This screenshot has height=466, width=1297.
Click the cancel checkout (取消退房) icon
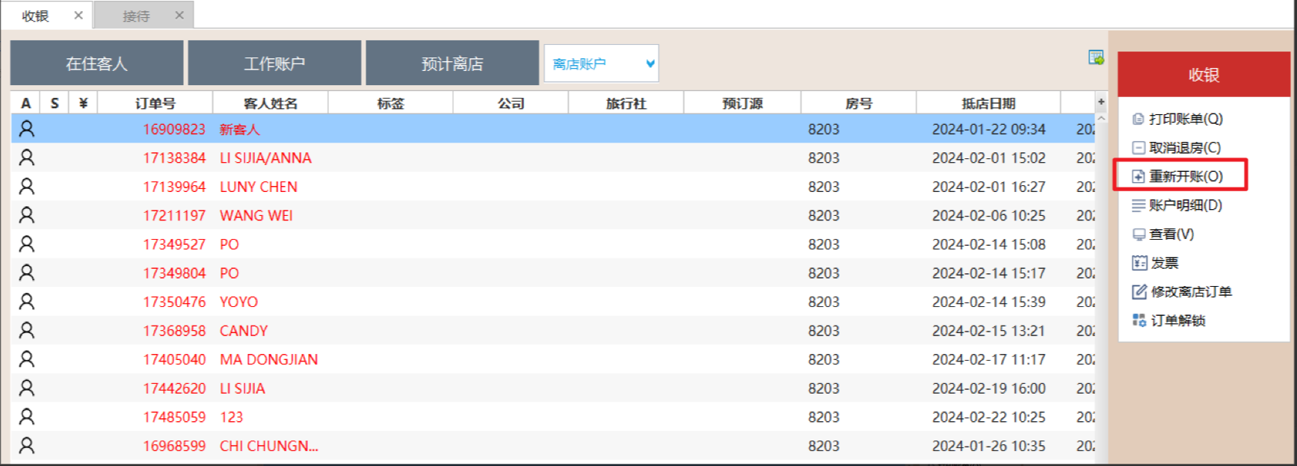(x=1138, y=148)
